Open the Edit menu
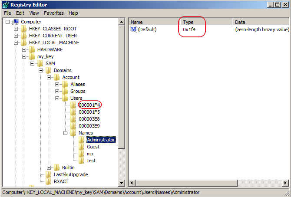Screen dimensions: 291x197 pyautogui.click(x=20, y=13)
